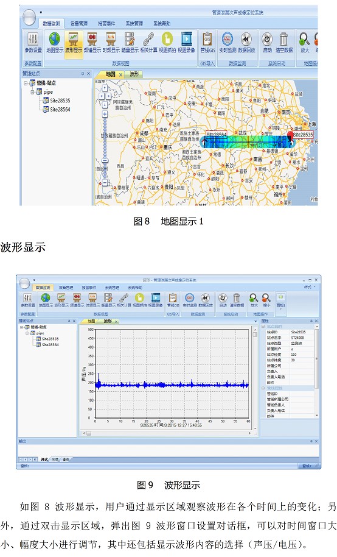337x557 pixels.
Task: Switch to 地图 document tab in lower window
Action: 91,321
